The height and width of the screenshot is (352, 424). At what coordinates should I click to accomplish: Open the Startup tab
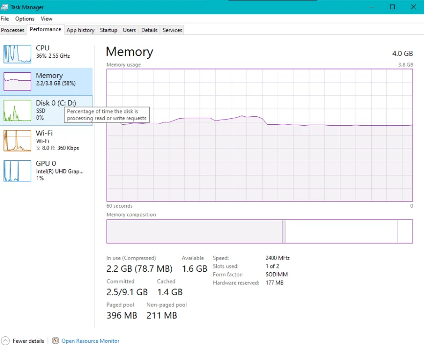tap(109, 30)
